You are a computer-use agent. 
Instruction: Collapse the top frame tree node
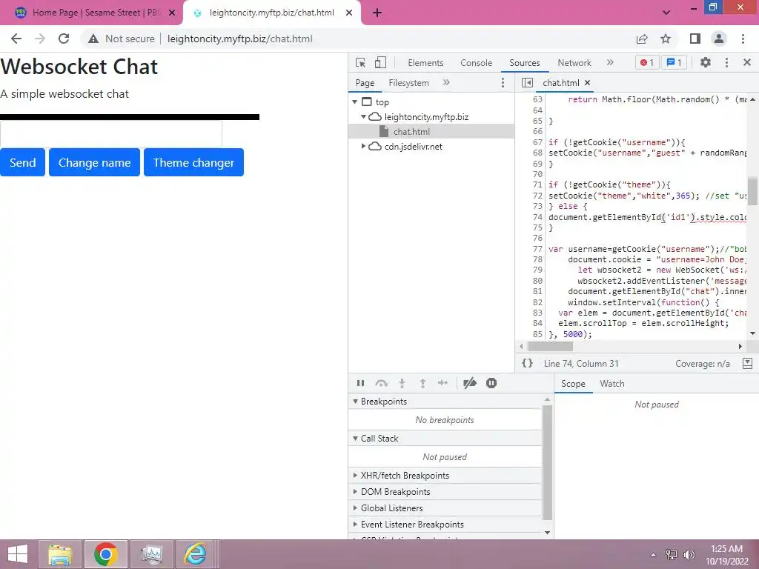(355, 102)
